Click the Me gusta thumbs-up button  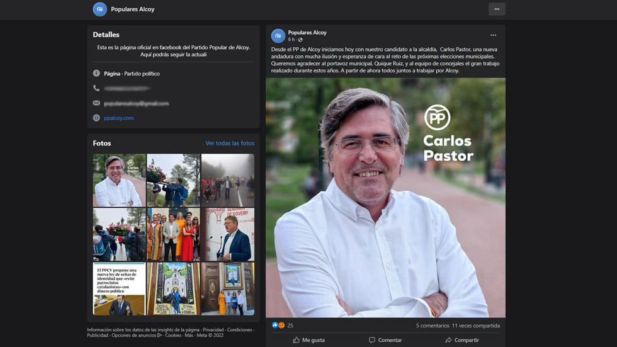click(308, 340)
